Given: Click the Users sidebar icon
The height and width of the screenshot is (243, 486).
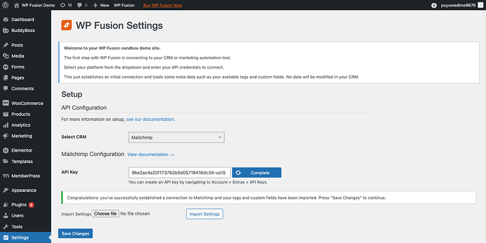Looking at the screenshot, I should (x=6, y=216).
